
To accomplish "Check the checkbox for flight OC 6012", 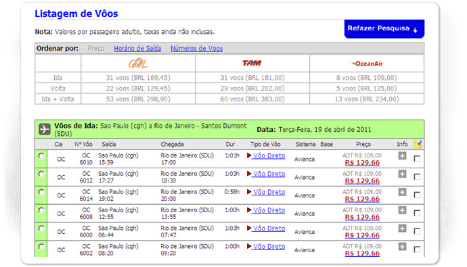I will point(417,177).
